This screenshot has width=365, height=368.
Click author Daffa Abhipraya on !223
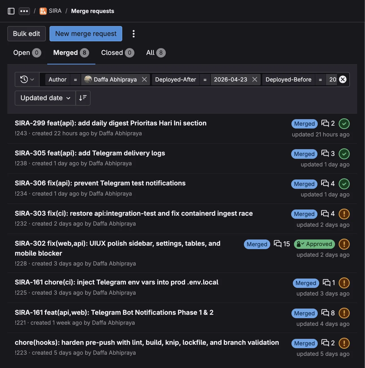point(114,353)
